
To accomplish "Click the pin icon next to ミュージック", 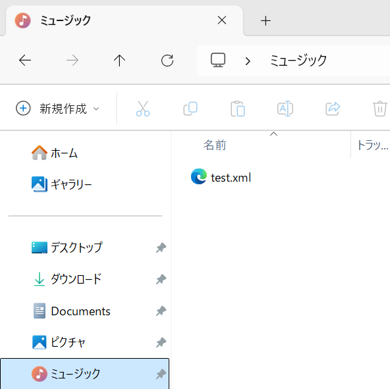I will 161,375.
